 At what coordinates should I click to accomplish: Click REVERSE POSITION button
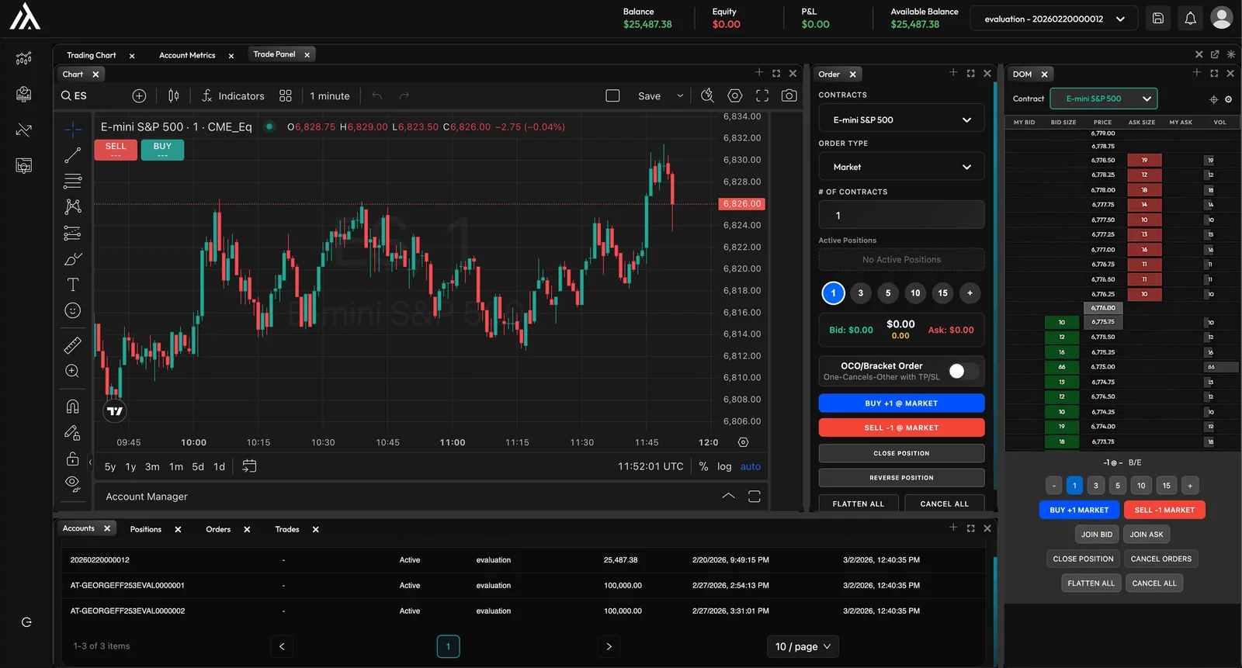click(901, 478)
